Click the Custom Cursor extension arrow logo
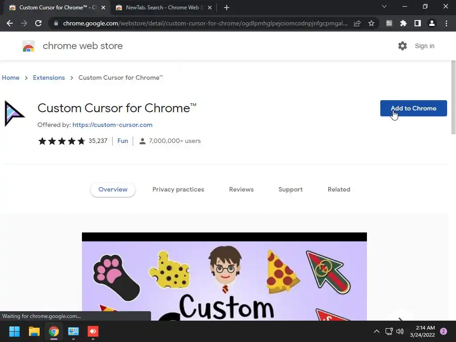The height and width of the screenshot is (342, 456). click(x=14, y=114)
